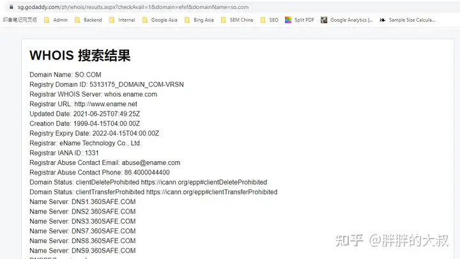460x259 pixels.
Task: Select the Domain Name: SO.COM line
Action: [65, 75]
